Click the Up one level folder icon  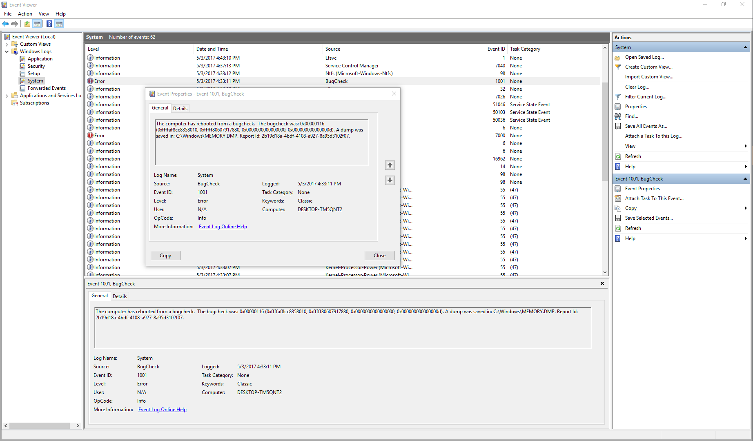coord(27,24)
